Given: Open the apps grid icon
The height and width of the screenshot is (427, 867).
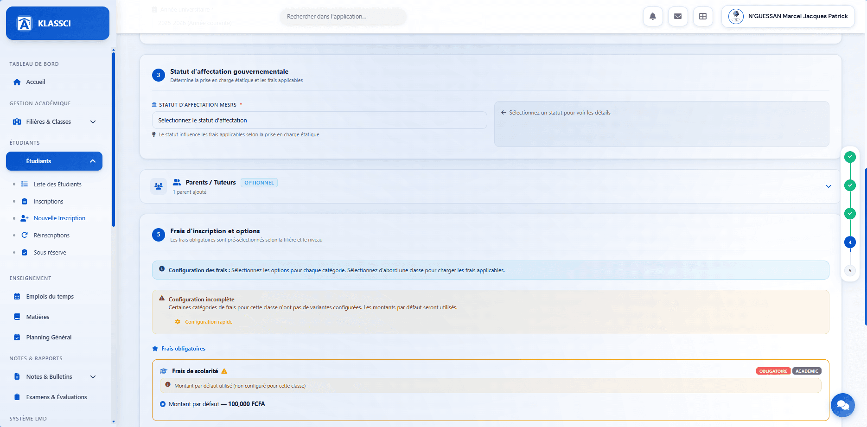Looking at the screenshot, I should [703, 16].
